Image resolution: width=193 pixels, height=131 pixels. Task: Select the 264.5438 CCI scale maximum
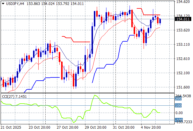point(183,96)
